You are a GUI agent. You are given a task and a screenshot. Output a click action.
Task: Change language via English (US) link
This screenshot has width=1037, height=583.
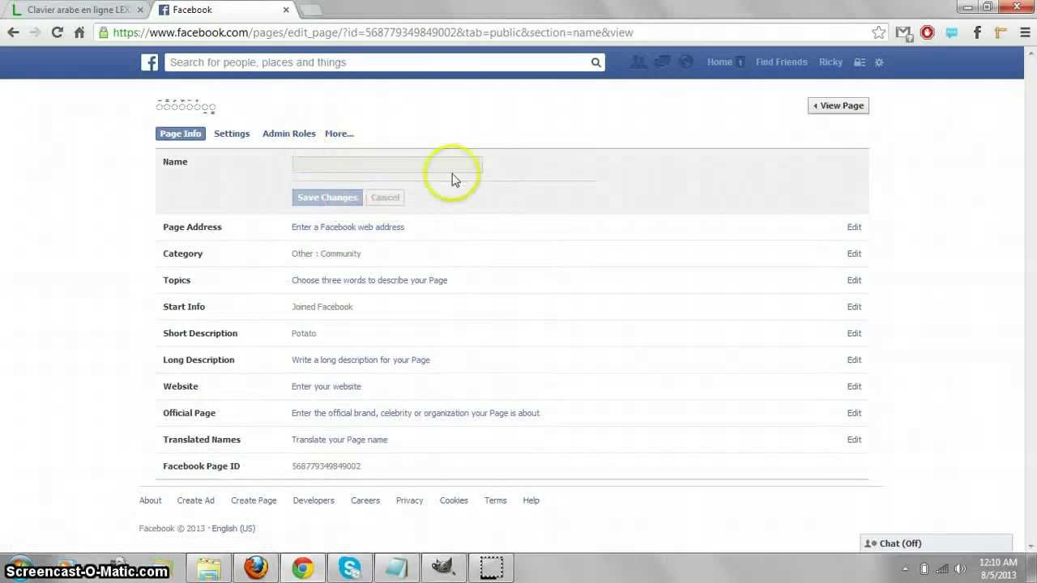click(233, 529)
